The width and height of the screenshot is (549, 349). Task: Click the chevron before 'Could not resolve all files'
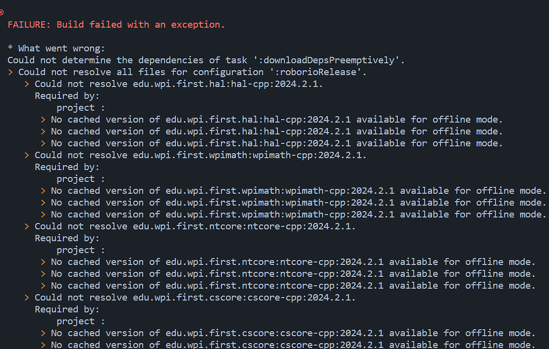[11, 72]
